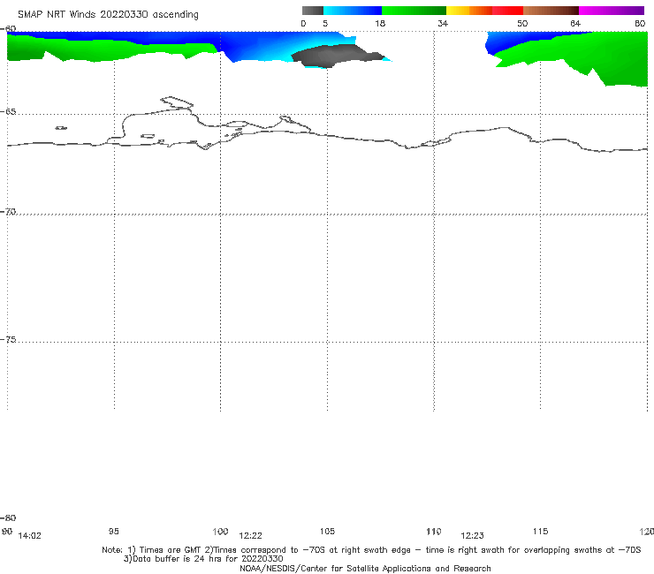Click the '110' longitude label
The height and width of the screenshot is (574, 654).
(x=434, y=531)
